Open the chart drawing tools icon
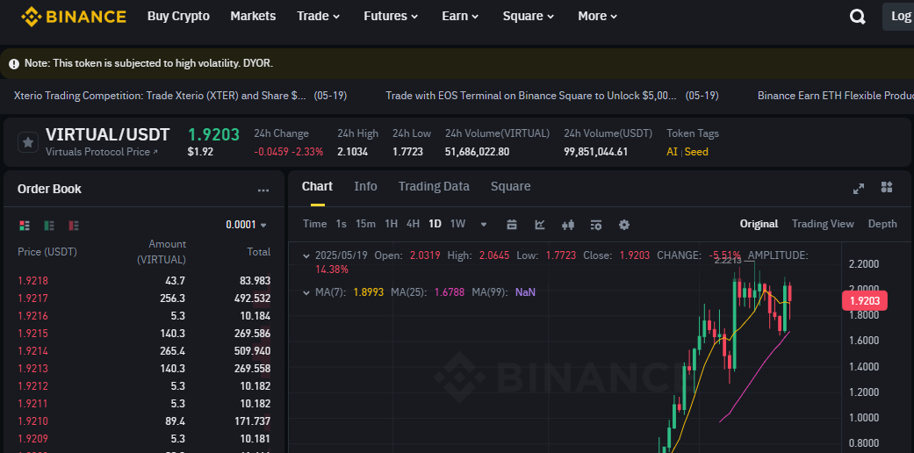This screenshot has width=914, height=453. click(540, 225)
